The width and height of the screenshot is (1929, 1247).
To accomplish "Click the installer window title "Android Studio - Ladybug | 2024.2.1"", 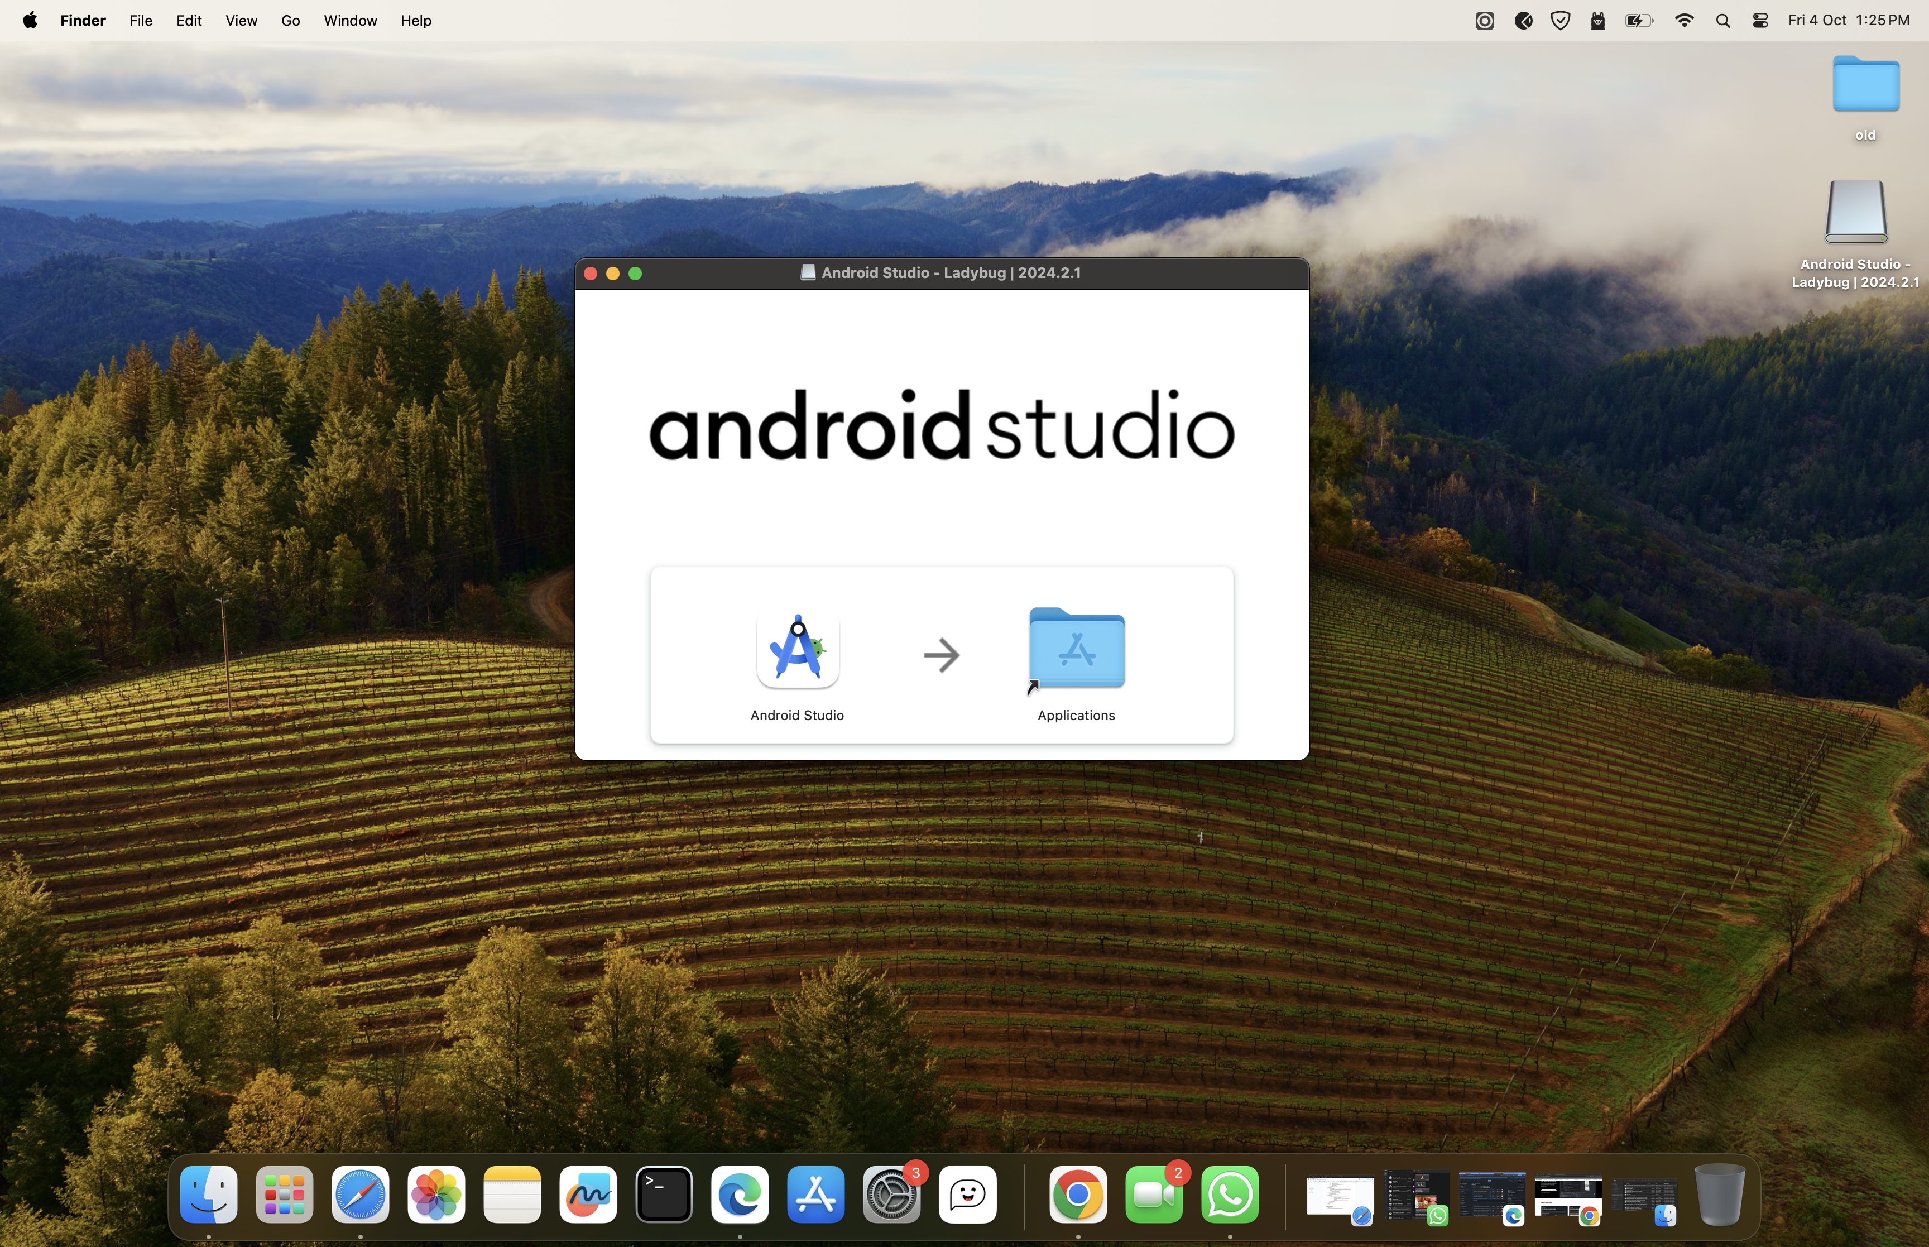I will pyautogui.click(x=951, y=273).
